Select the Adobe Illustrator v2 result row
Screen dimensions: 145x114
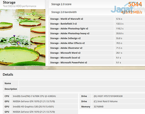(x=97, y=48)
